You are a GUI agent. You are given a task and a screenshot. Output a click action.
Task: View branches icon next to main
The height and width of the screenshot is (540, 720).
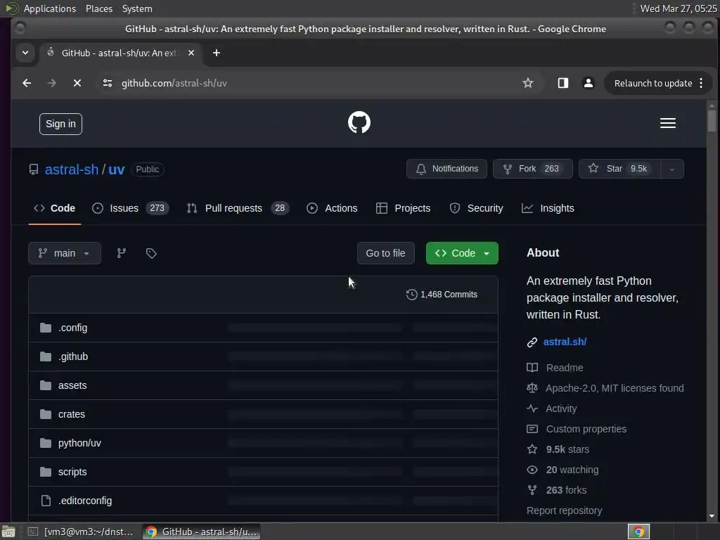121,253
